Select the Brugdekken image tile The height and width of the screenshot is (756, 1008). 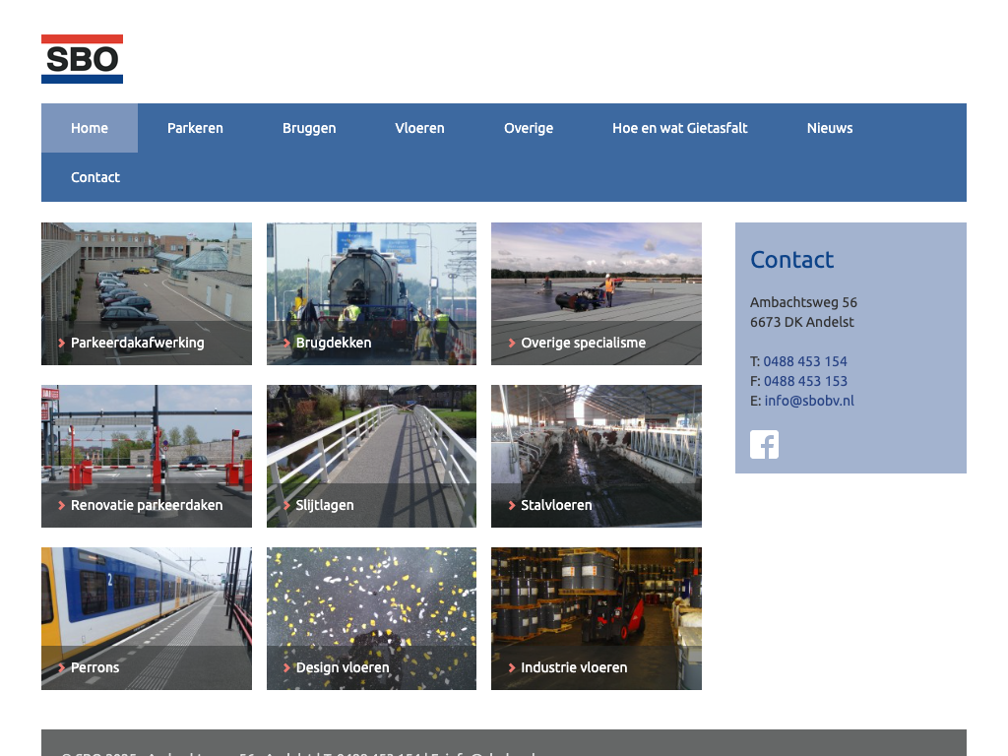[371, 293]
